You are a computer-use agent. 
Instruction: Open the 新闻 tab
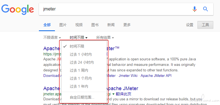111,25
